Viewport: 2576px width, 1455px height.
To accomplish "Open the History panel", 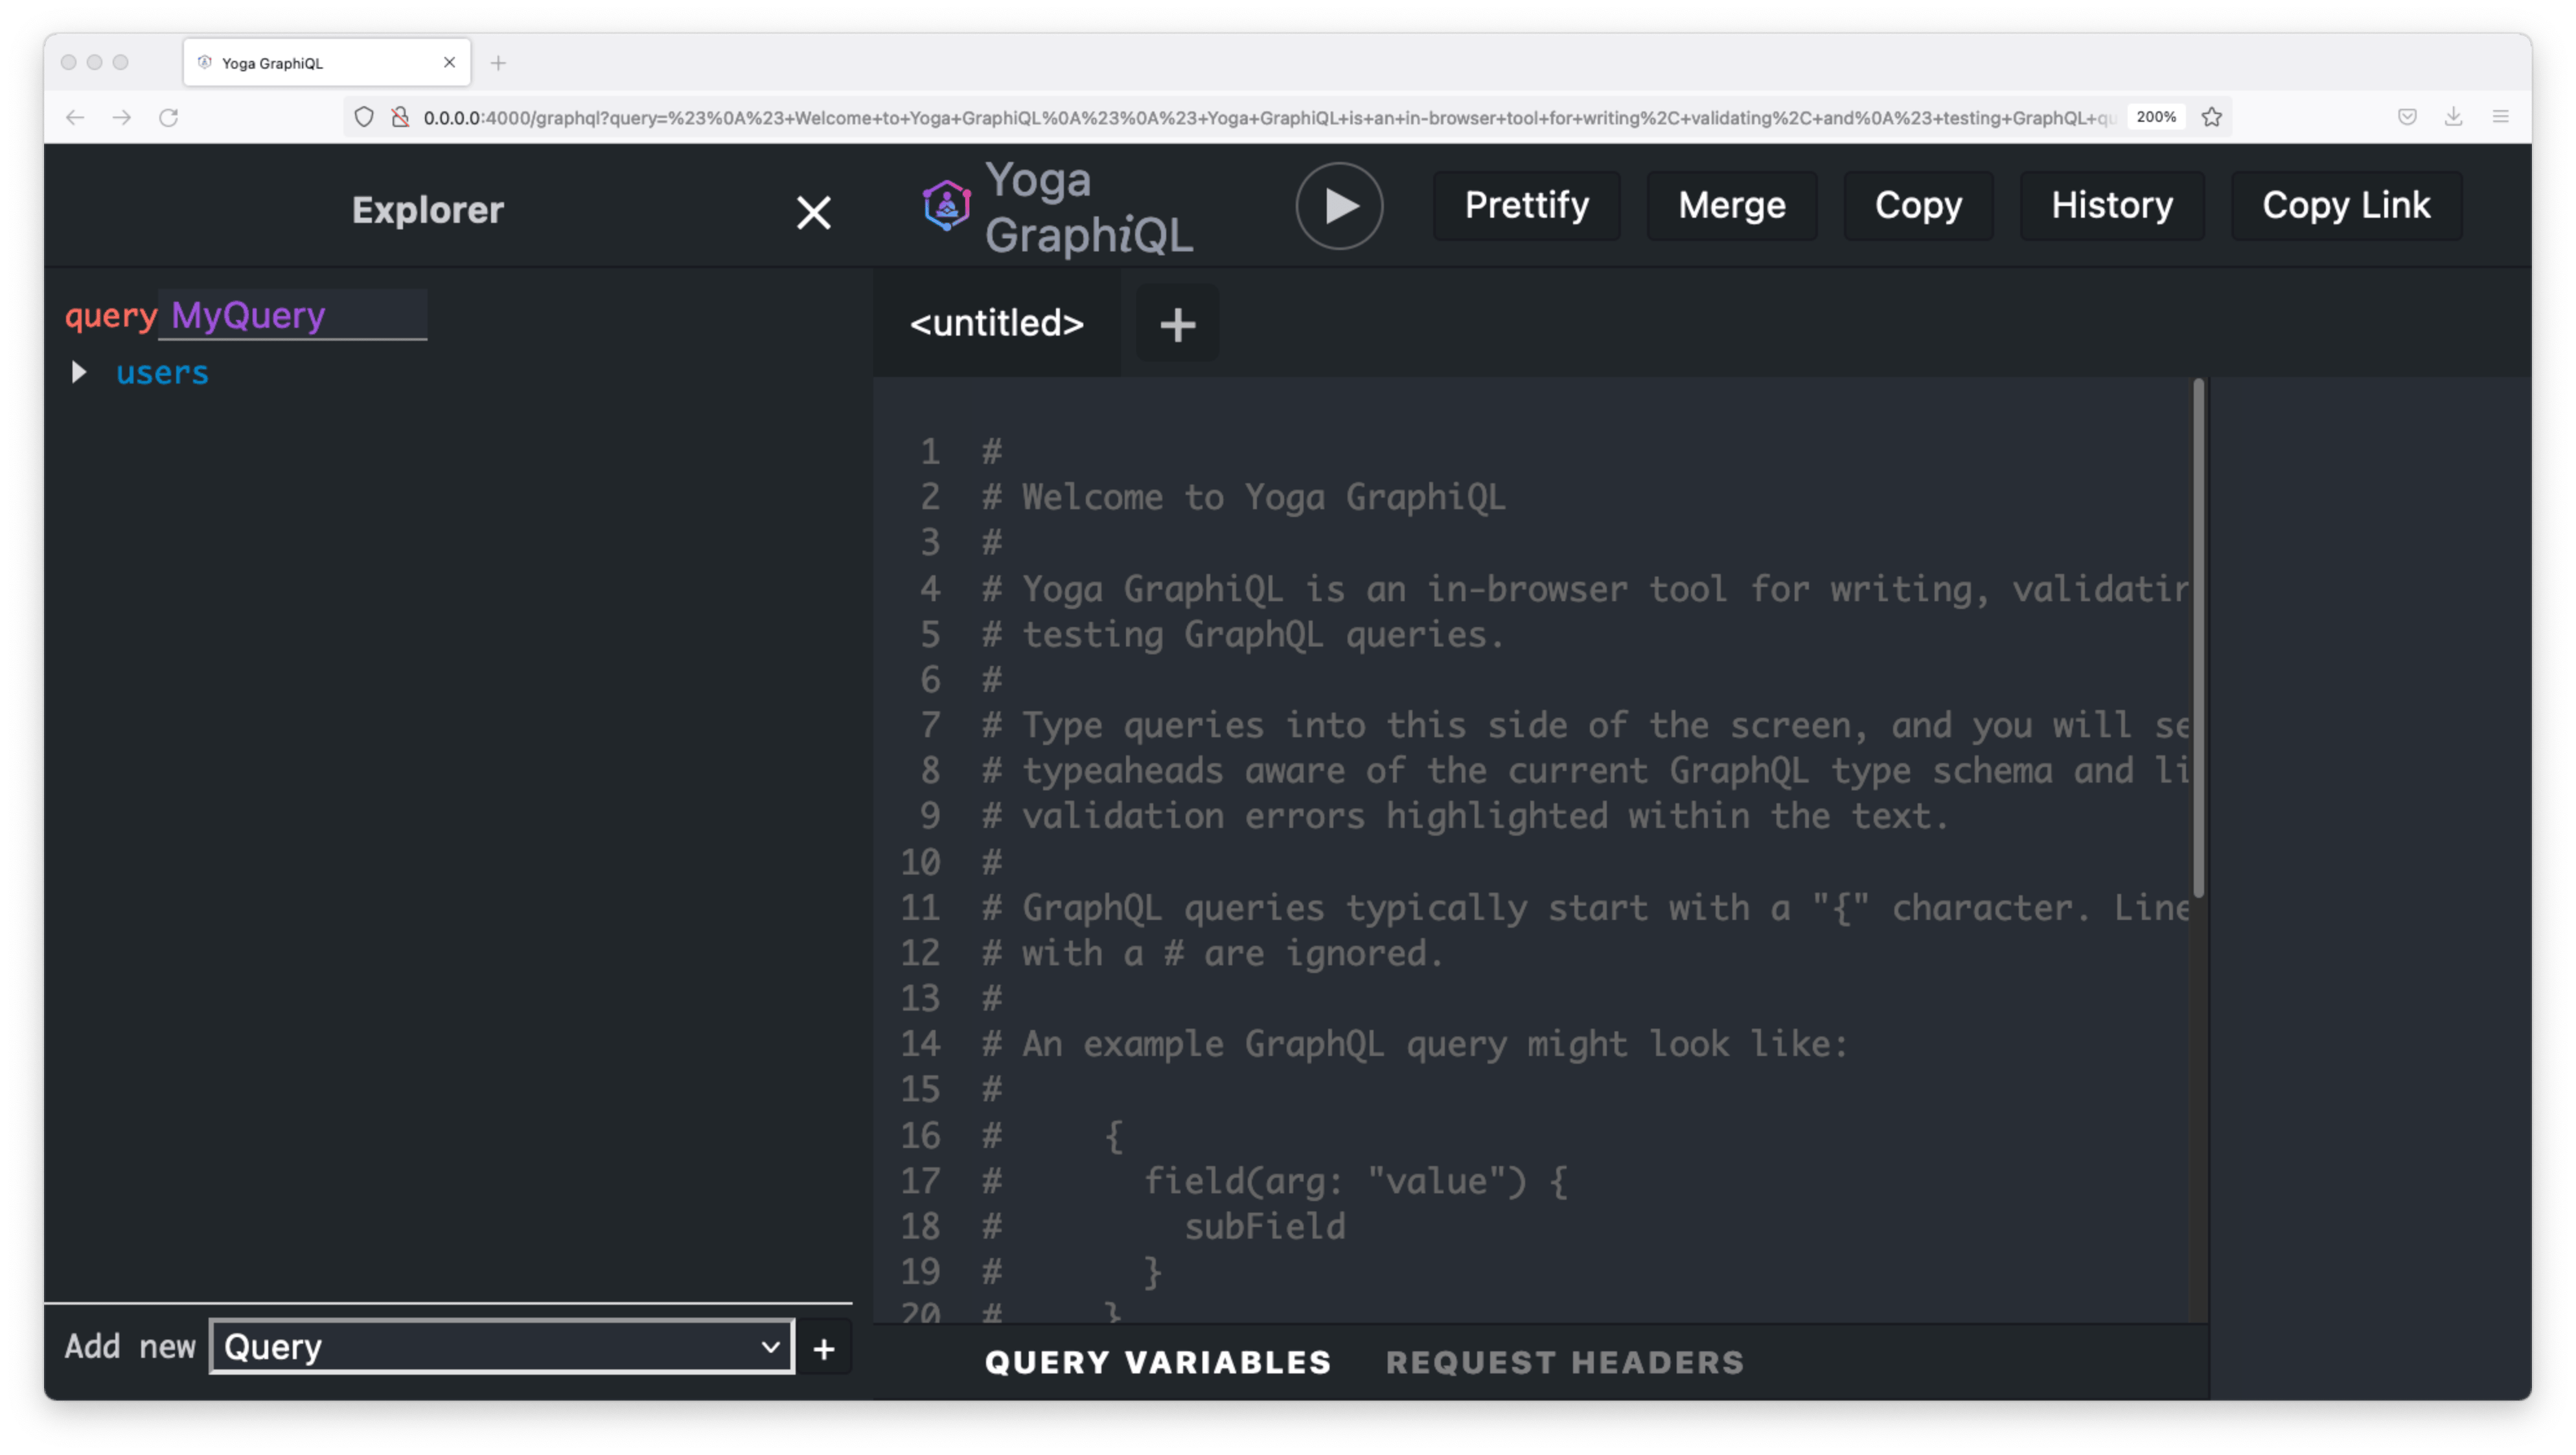I will tap(2112, 205).
